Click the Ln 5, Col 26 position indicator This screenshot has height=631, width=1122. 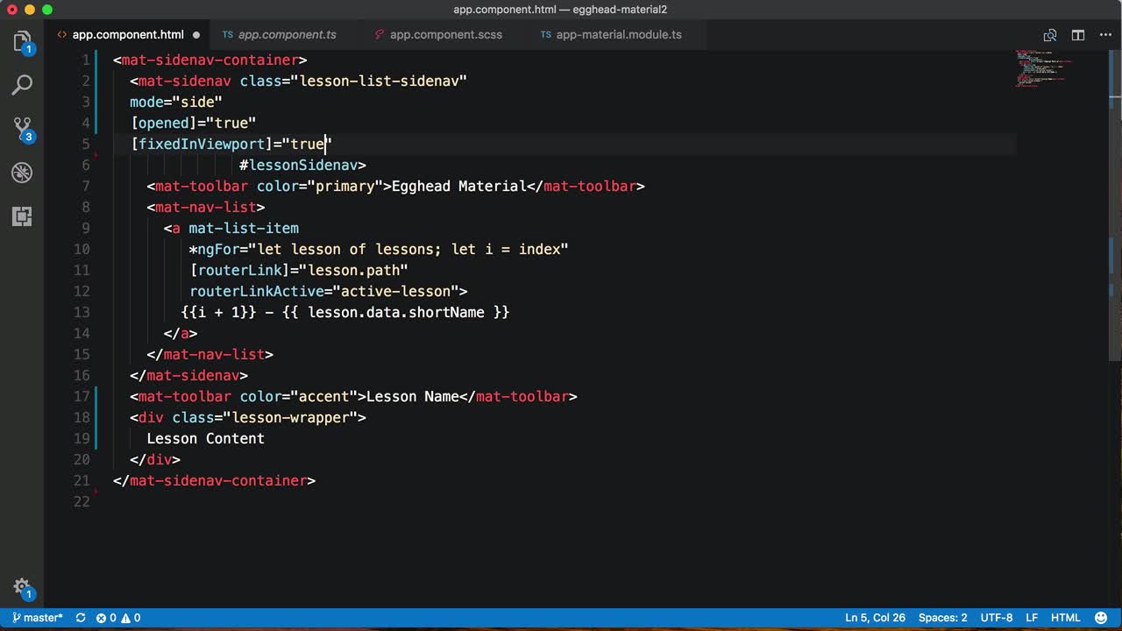pyautogui.click(x=875, y=618)
